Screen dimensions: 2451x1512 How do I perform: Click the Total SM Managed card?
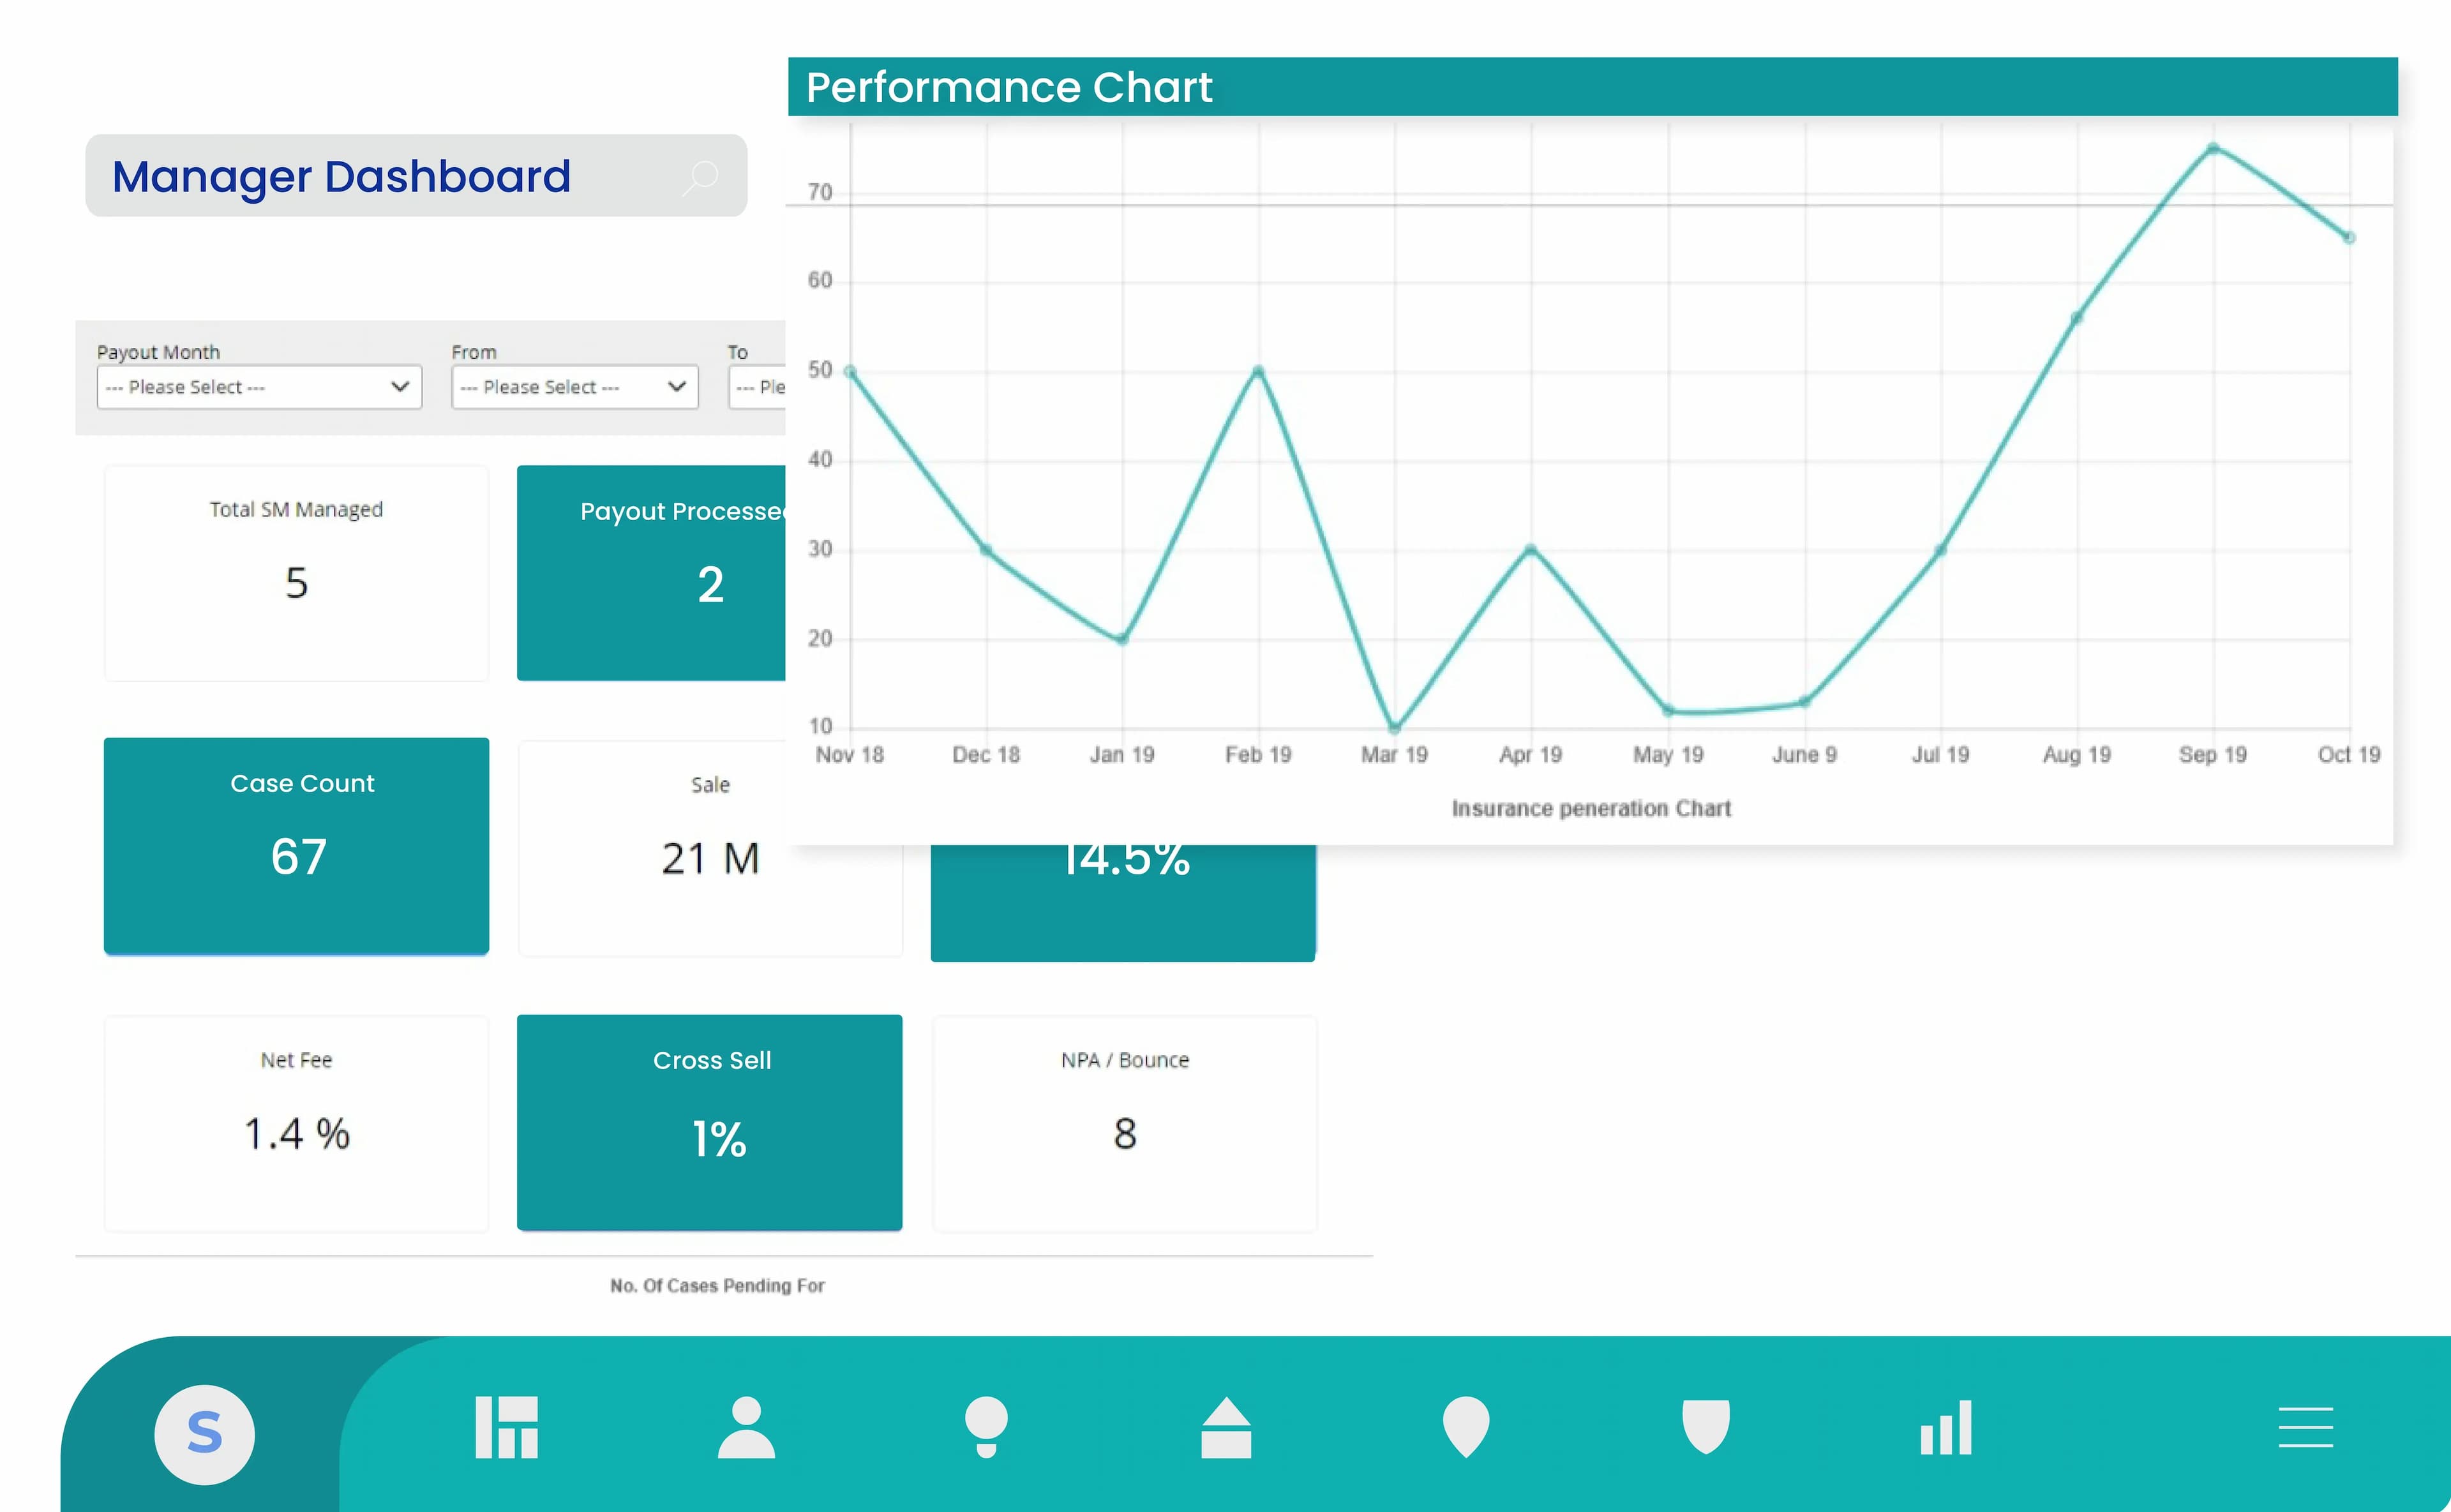[296, 573]
